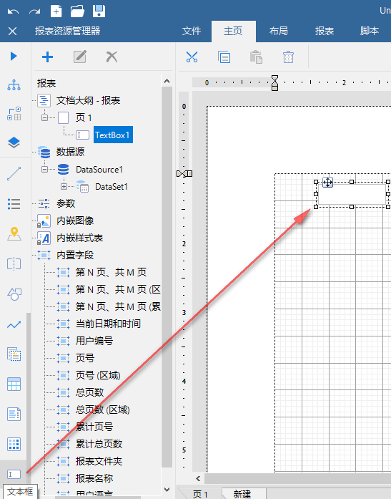Click the 新建 page tab

tap(242, 494)
